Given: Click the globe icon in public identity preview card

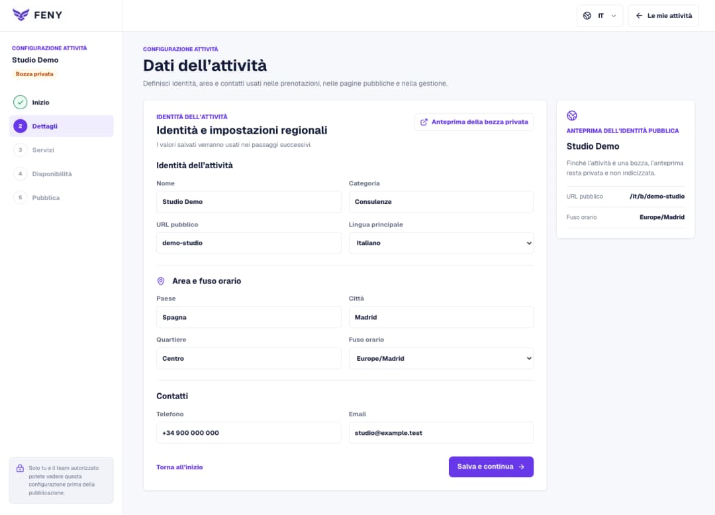Looking at the screenshot, I should click(x=572, y=116).
